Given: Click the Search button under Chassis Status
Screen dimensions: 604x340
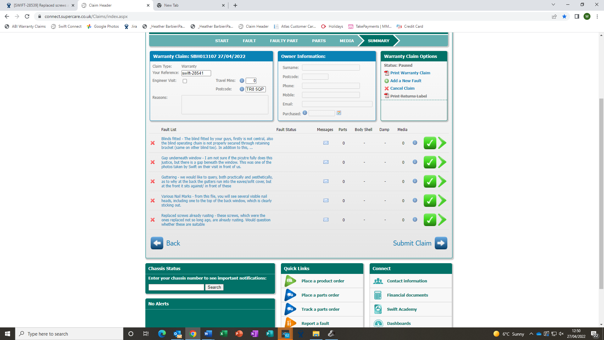Looking at the screenshot, I should [214, 287].
